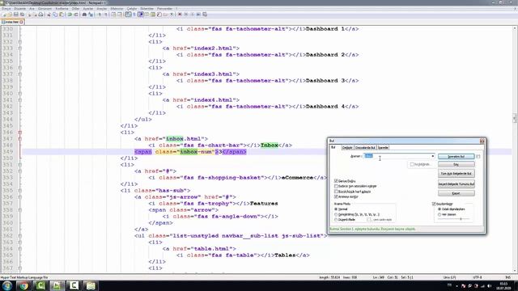Image resolution: width=518 pixels, height=291 pixels.
Task: Show all characters via the toolbar icon
Action: click(134, 15)
